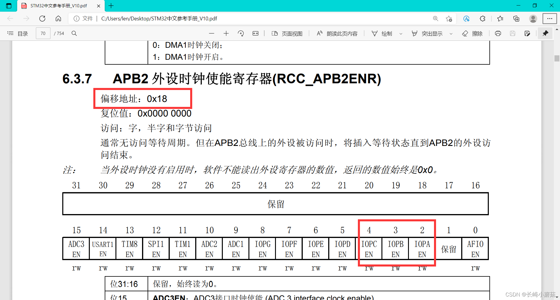Add this page to favorites
The height and width of the screenshot is (300, 560).
(449, 19)
